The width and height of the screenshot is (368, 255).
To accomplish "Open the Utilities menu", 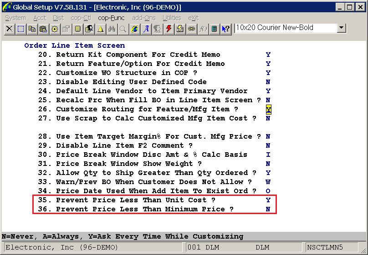I will tap(172, 18).
